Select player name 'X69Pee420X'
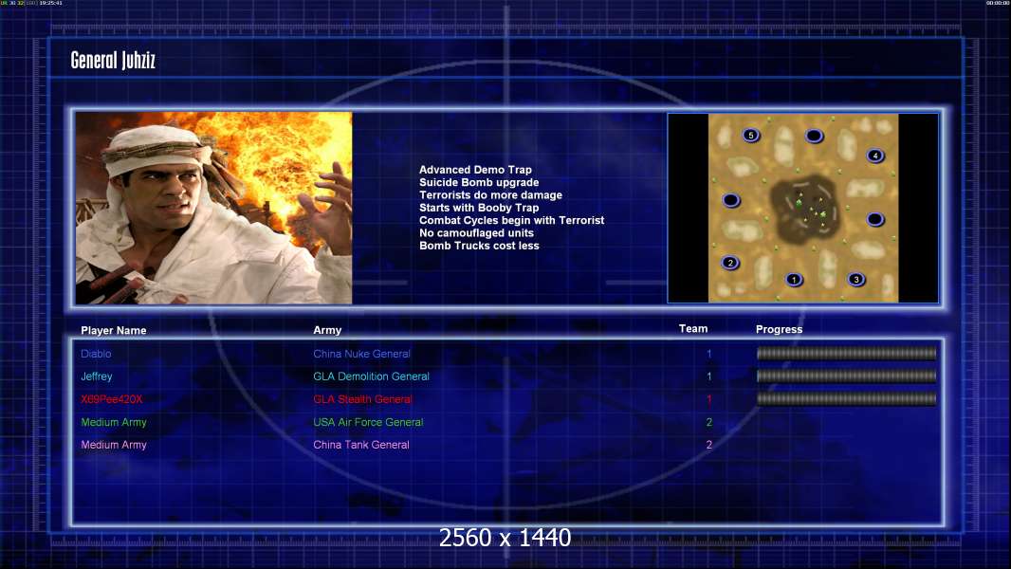The height and width of the screenshot is (569, 1011). [112, 399]
